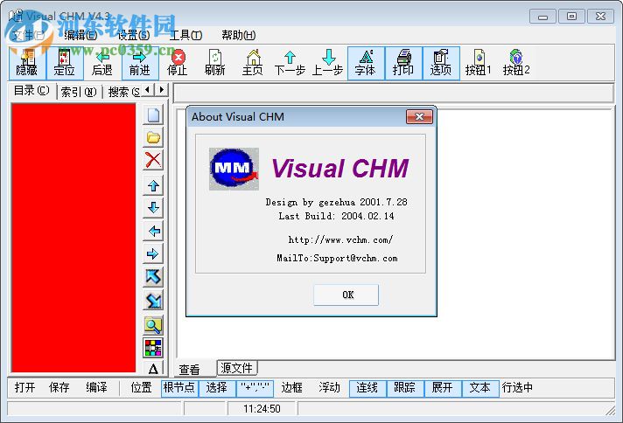Toggle the 展开 (Expand) option

pyautogui.click(x=443, y=388)
